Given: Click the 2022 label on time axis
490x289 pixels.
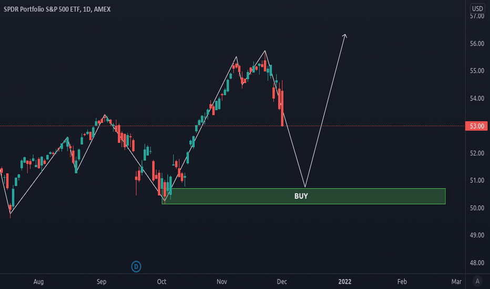Looking at the screenshot, I should 345,282.
